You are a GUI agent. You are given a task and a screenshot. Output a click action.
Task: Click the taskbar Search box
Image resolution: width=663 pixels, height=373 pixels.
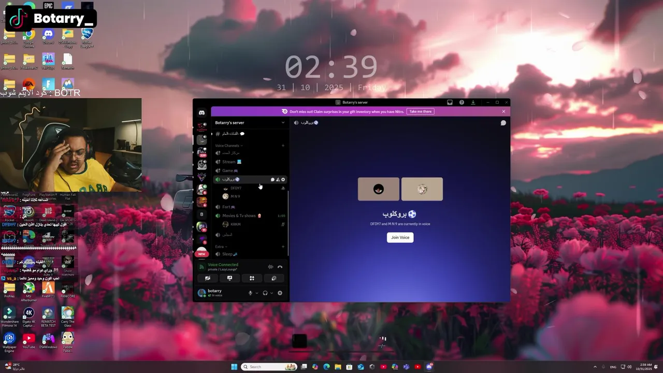[x=269, y=367]
